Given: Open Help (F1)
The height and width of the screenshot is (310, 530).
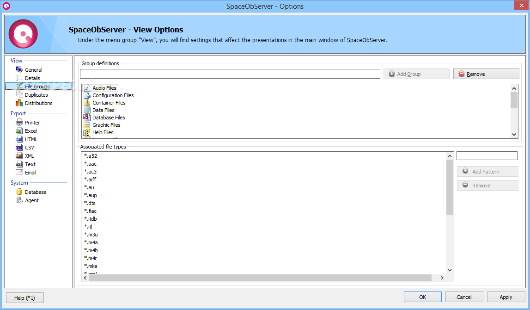Looking at the screenshot, I should (x=24, y=298).
